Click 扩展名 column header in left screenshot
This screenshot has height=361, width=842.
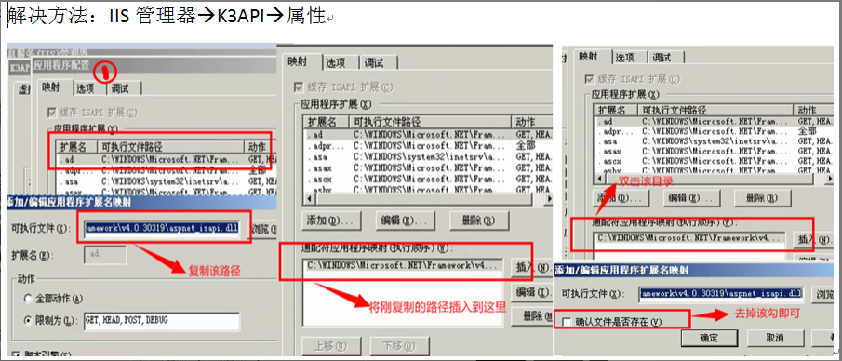tap(77, 146)
